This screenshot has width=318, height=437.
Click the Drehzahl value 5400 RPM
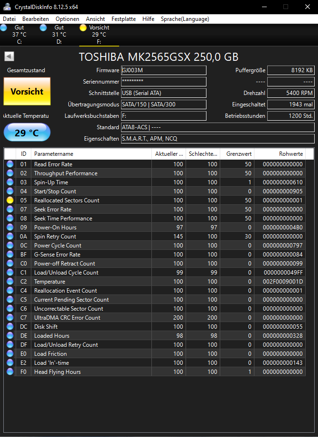pos(291,93)
